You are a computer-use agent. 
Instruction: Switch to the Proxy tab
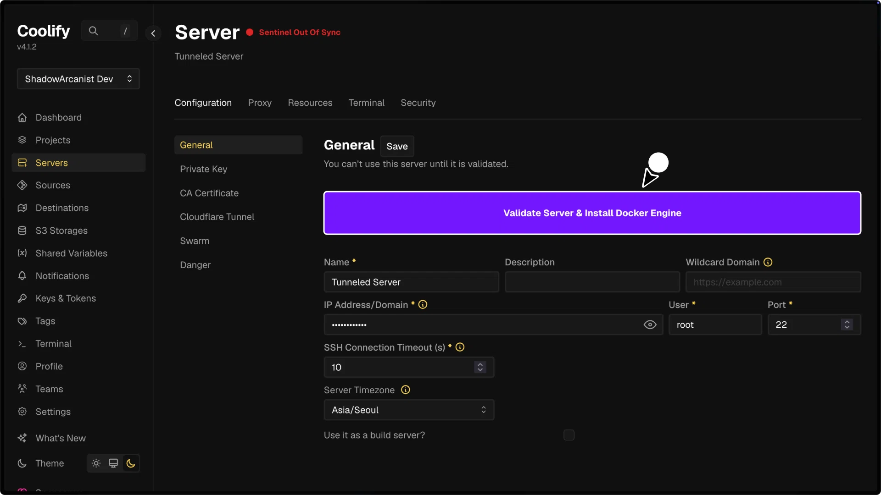point(260,103)
